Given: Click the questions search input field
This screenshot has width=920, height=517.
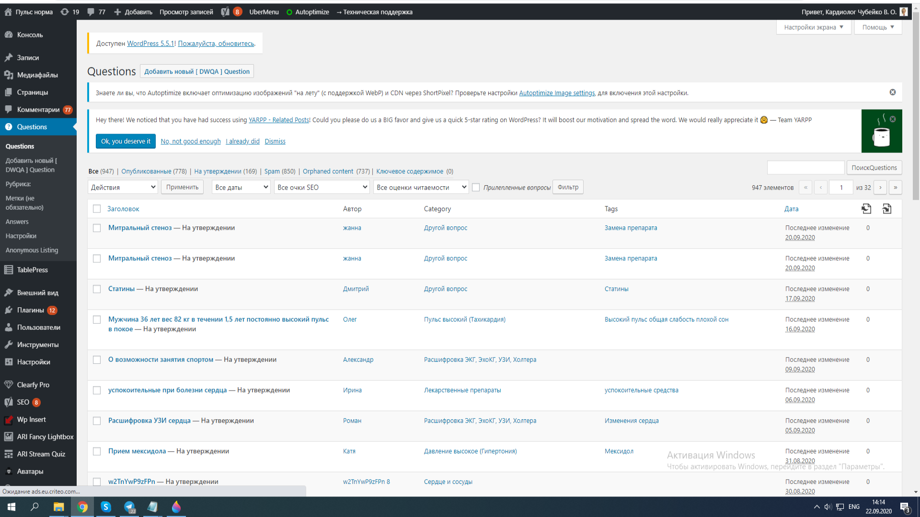Looking at the screenshot, I should tap(805, 168).
